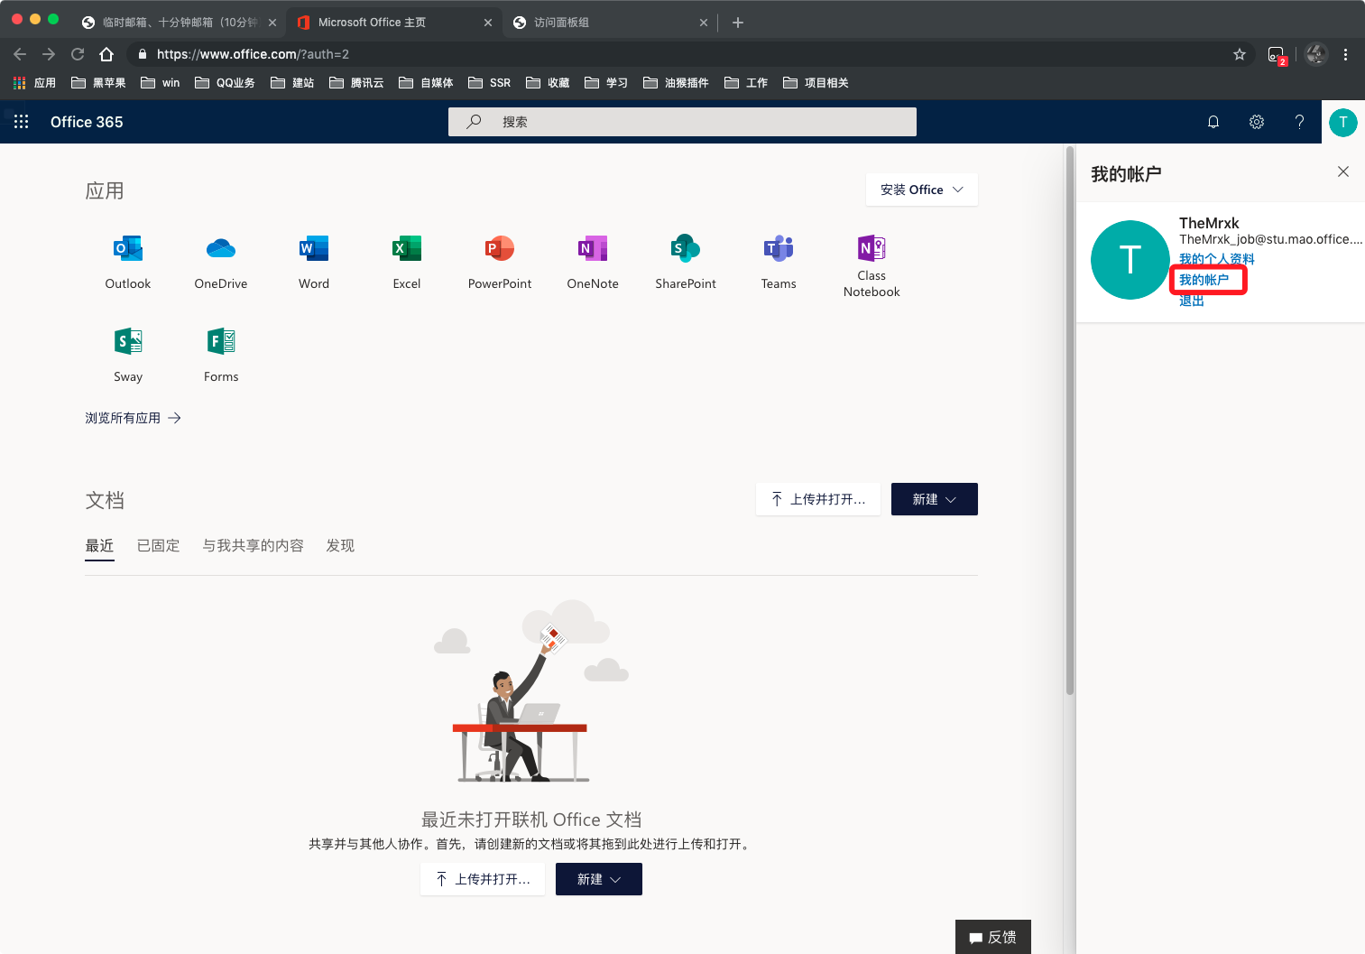Open the 应用 bookmarks shortcut

(x=34, y=83)
